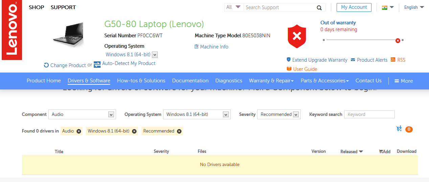
Task: Open the Severity Recommended dropdown
Action: pyautogui.click(x=279, y=115)
